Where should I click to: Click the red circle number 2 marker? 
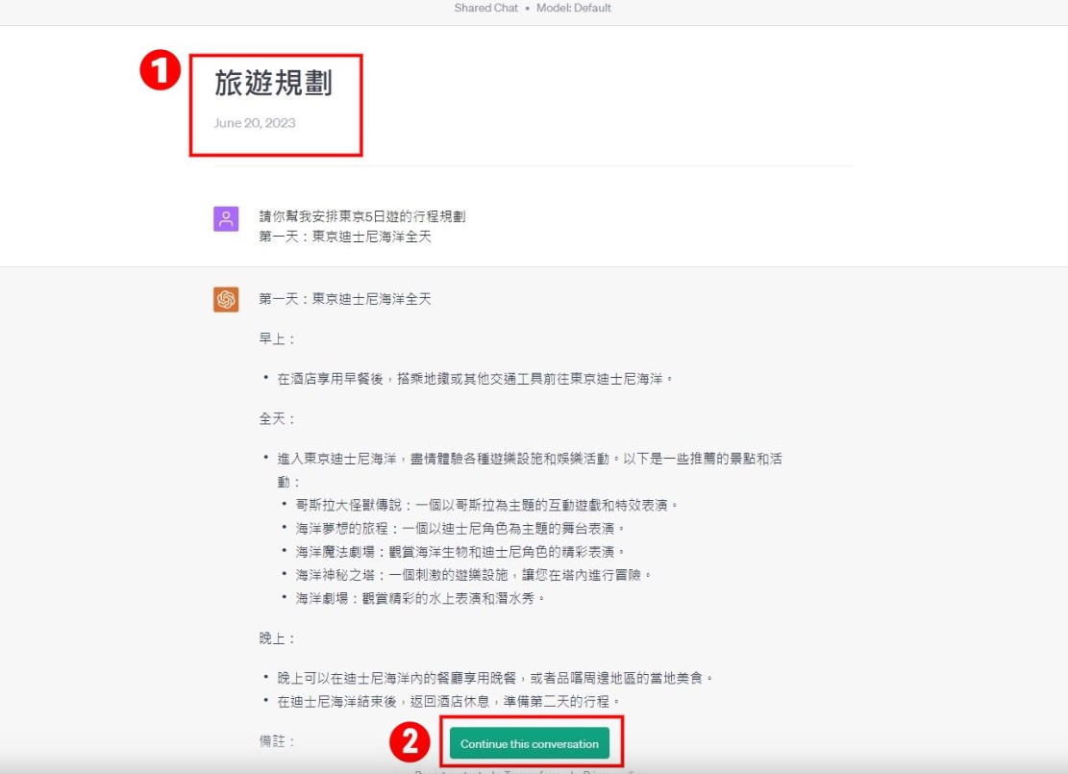(410, 742)
